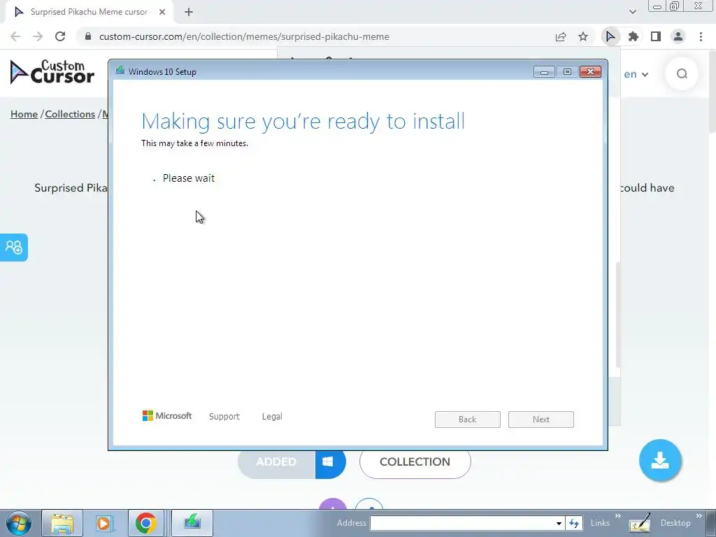Image resolution: width=716 pixels, height=537 pixels.
Task: Click the Windows 10 Setup title icon
Action: (x=120, y=71)
